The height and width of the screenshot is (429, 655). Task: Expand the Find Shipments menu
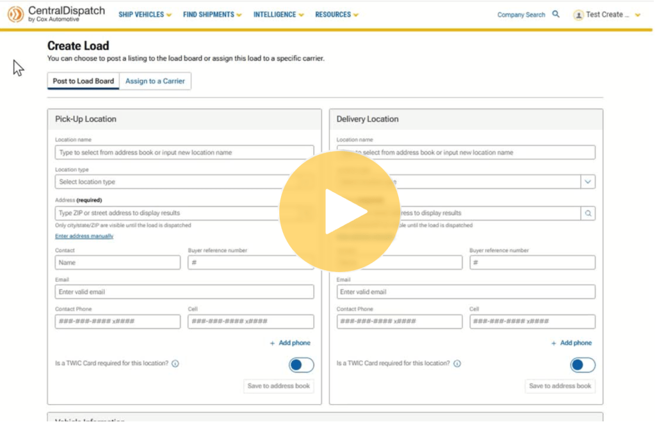[x=212, y=15]
